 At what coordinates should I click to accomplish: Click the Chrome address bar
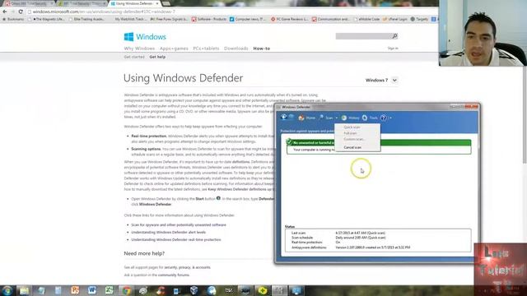tap(232, 12)
